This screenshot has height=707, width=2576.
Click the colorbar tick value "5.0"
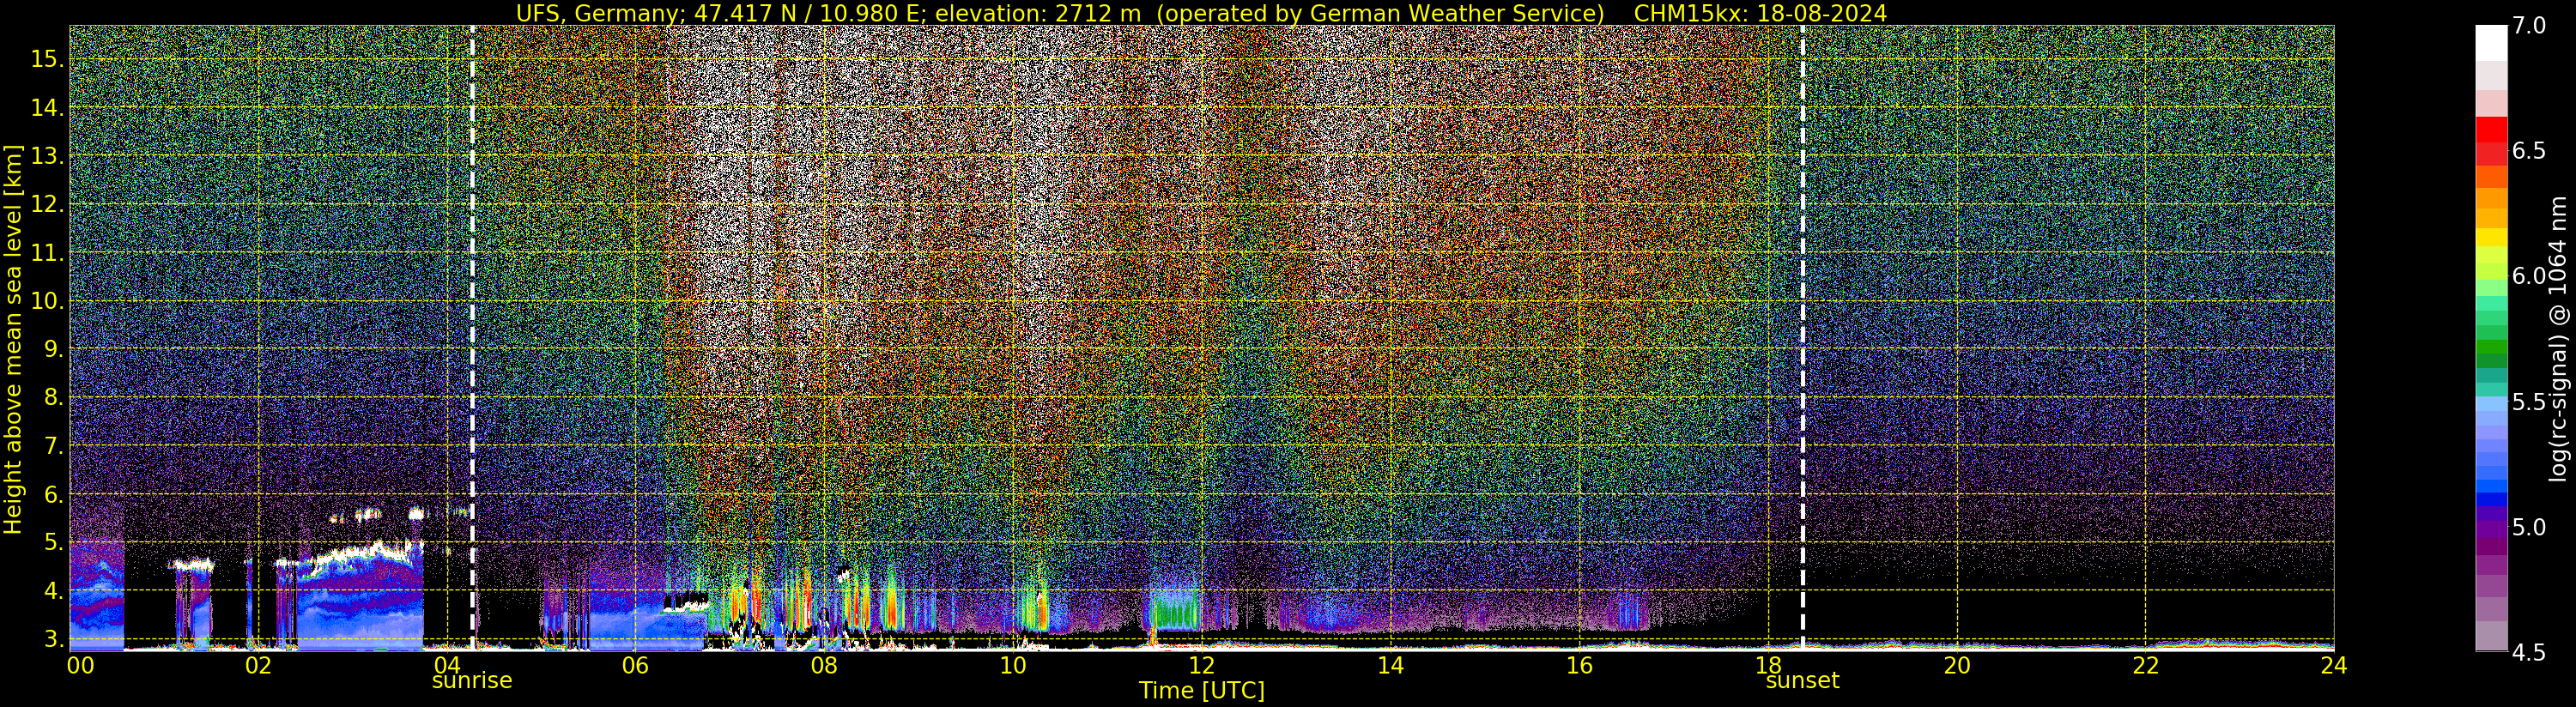pyautogui.click(x=2529, y=527)
